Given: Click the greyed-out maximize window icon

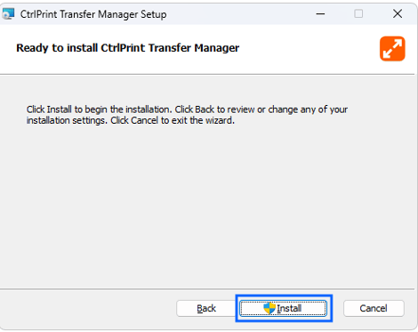Looking at the screenshot, I should click(358, 13).
